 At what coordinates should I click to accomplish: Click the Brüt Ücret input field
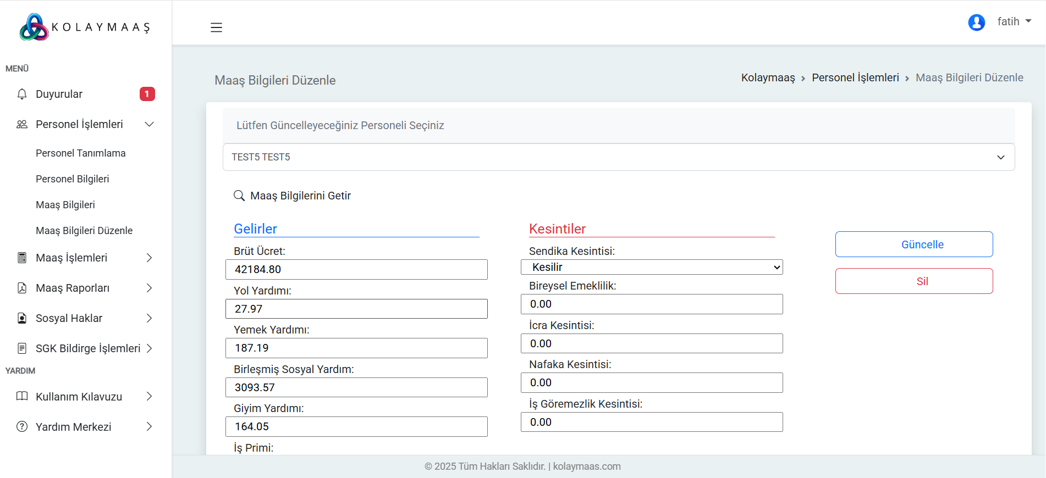[356, 269]
